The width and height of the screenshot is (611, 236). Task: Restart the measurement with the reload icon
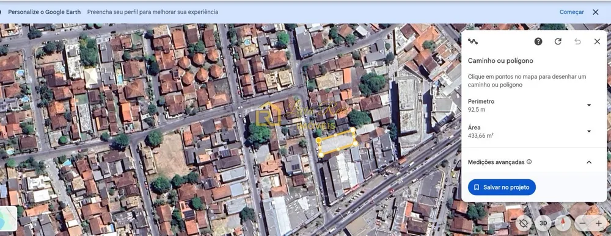[x=558, y=41]
